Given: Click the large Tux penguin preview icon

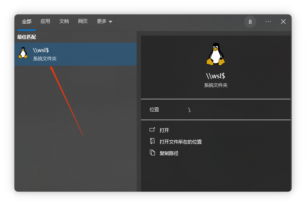Looking at the screenshot, I should (216, 54).
